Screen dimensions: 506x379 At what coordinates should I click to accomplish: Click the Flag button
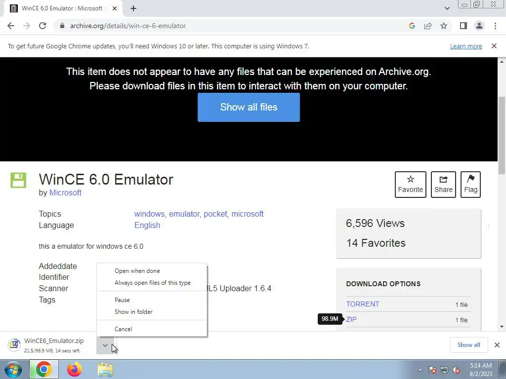470,185
